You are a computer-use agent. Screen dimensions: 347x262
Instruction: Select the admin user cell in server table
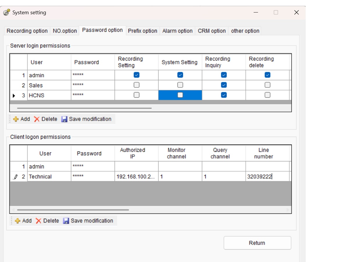click(x=49, y=75)
